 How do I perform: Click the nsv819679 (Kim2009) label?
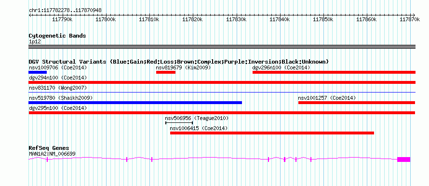pyautogui.click(x=183, y=67)
